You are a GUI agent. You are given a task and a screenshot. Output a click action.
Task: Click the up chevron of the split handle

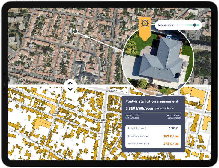(70, 83)
